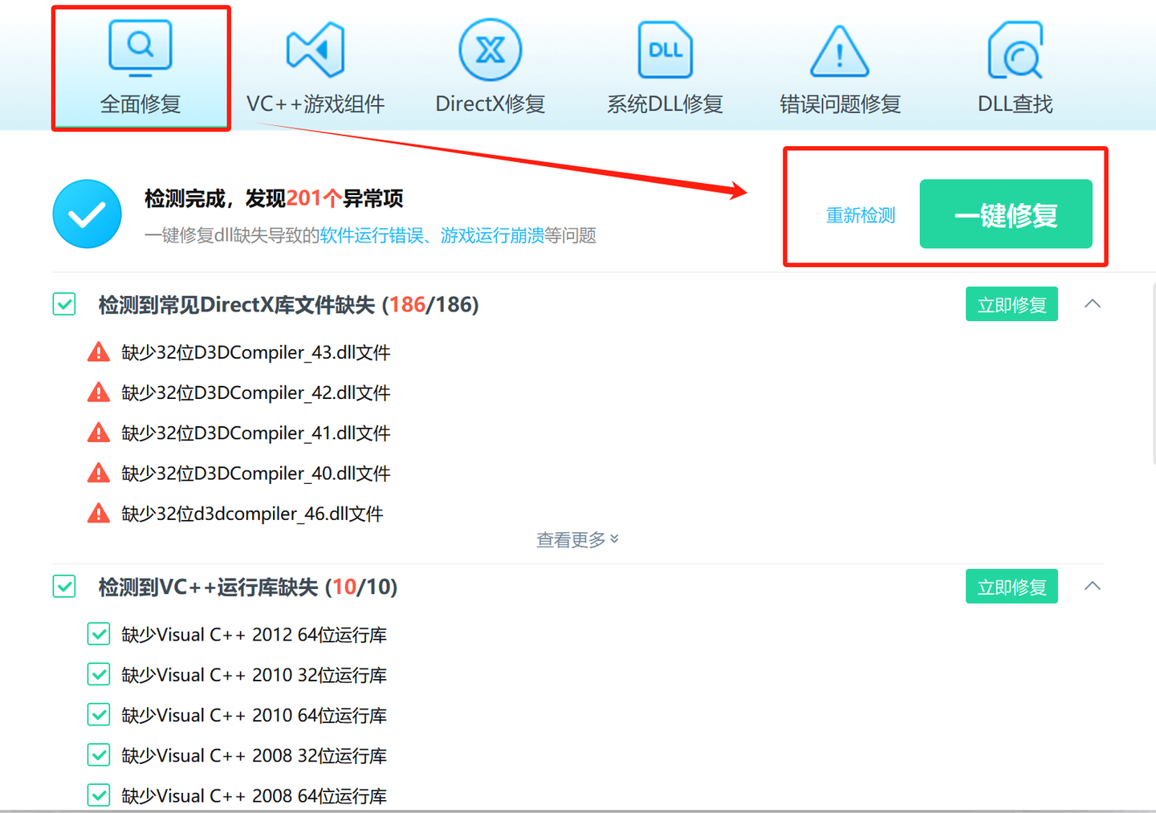
Task: Click the warning icon beside D3DCompiler_43.dll
Action: [x=98, y=351]
